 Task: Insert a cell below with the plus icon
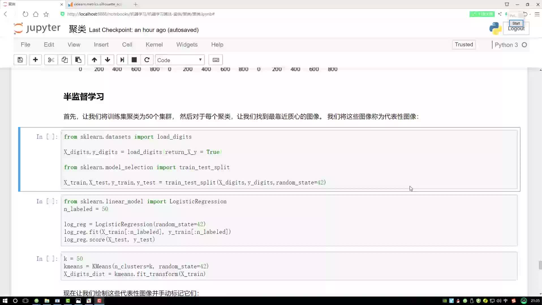coord(35,60)
